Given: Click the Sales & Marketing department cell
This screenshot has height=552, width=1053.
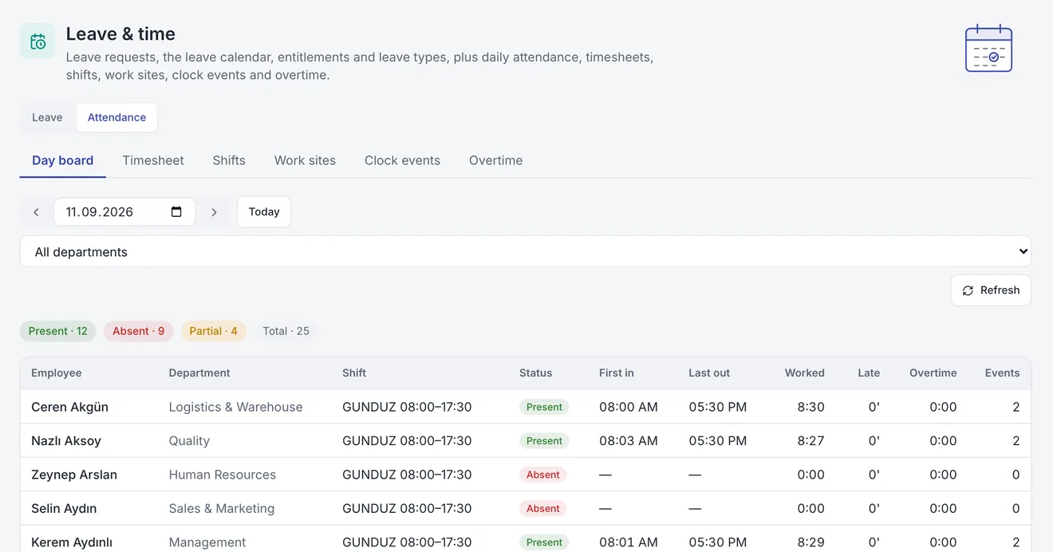Looking at the screenshot, I should point(221,509).
